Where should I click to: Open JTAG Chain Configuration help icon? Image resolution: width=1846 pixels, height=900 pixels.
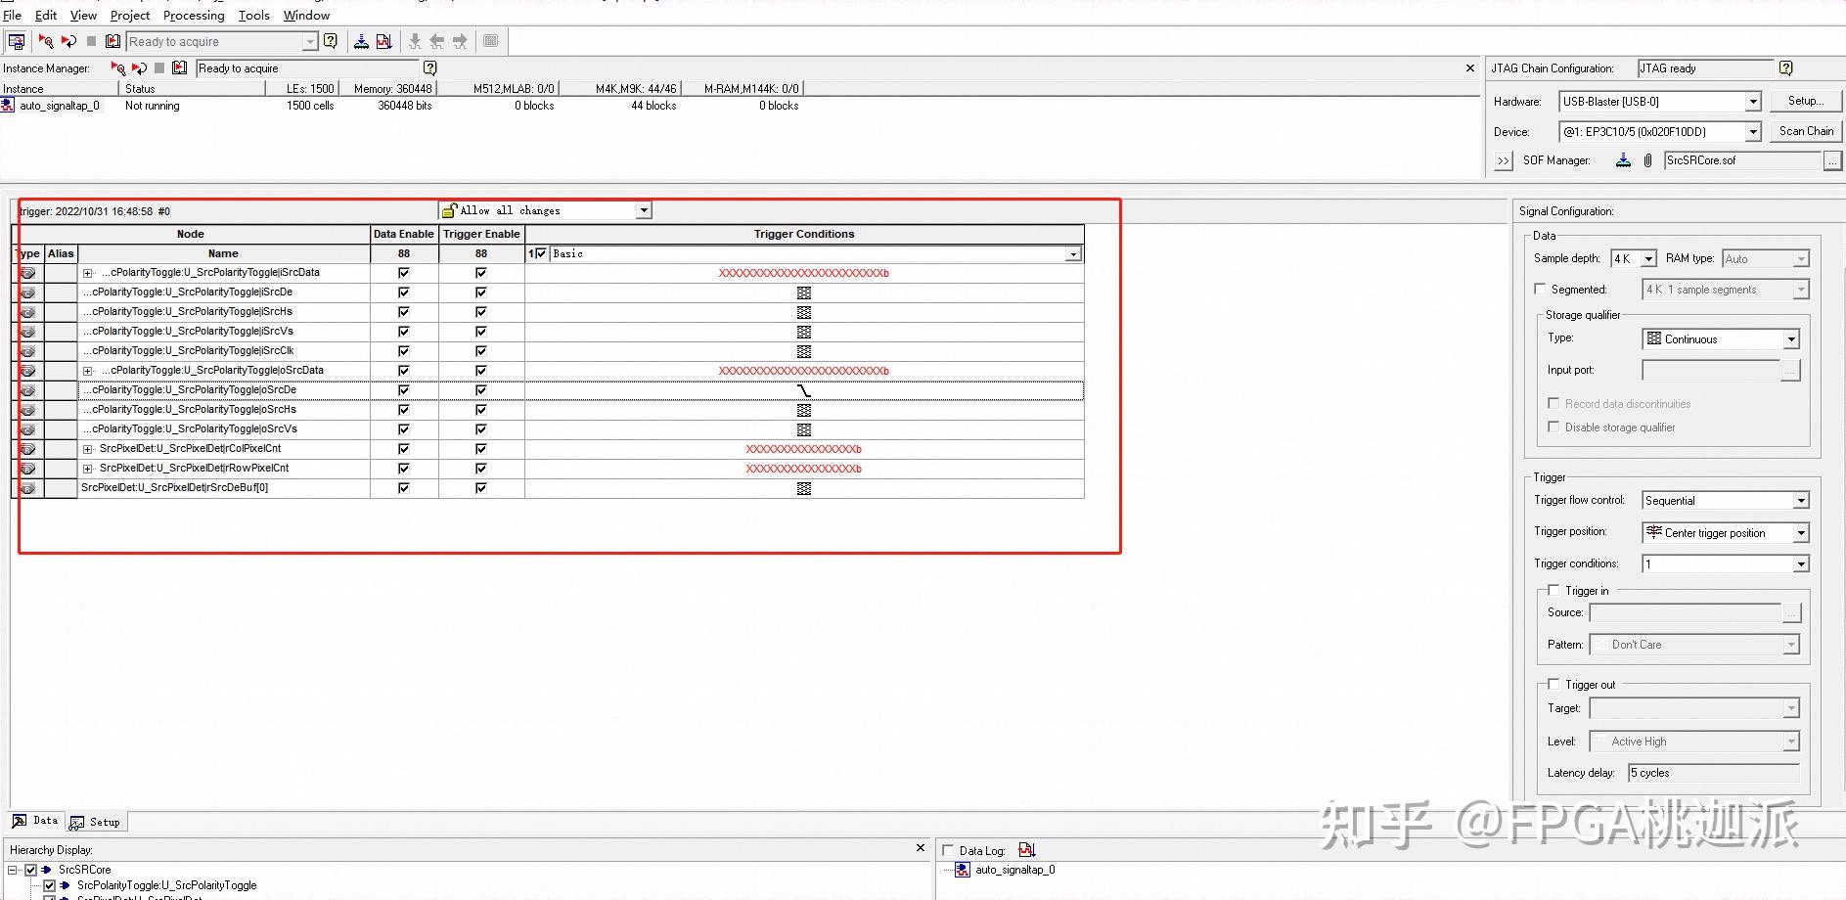click(1785, 67)
